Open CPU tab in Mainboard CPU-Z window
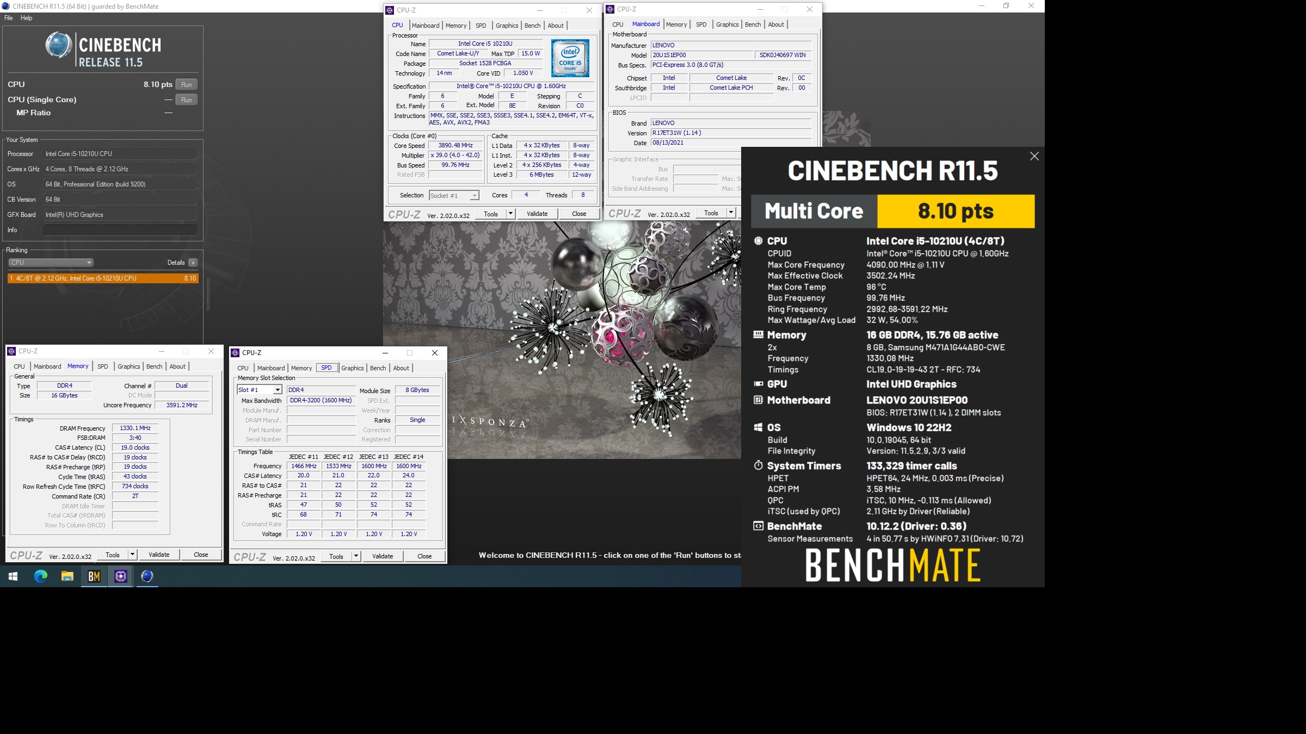Image resolution: width=1306 pixels, height=734 pixels. tap(618, 24)
